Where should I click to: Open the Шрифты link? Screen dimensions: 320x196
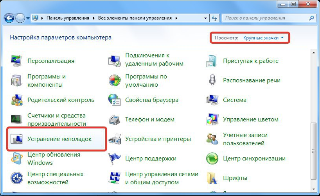tap(235, 178)
